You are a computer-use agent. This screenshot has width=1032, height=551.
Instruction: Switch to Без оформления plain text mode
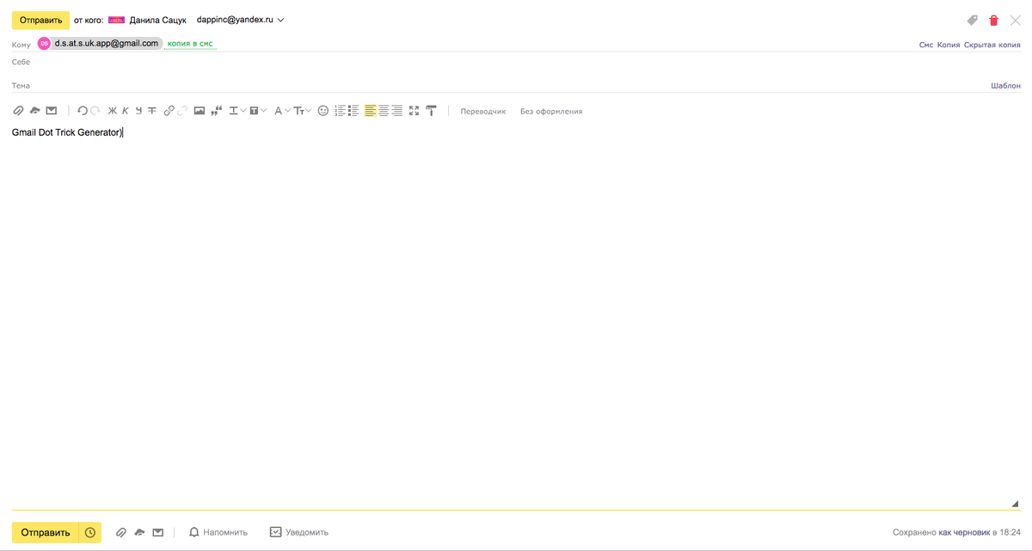coord(551,112)
